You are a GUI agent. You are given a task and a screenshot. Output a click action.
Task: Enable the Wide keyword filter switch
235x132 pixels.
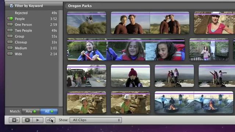click(10, 54)
